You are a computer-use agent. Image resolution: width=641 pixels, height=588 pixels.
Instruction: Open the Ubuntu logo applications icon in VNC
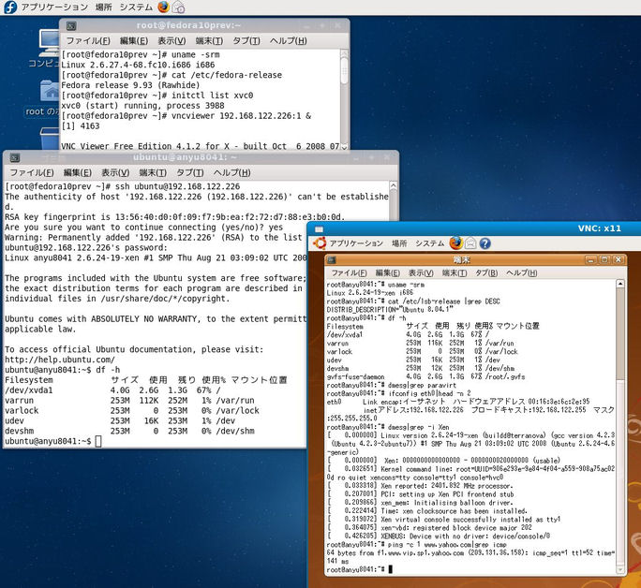click(320, 243)
